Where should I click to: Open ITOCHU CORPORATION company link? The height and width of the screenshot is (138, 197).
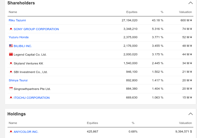pyautogui.click(x=32, y=98)
